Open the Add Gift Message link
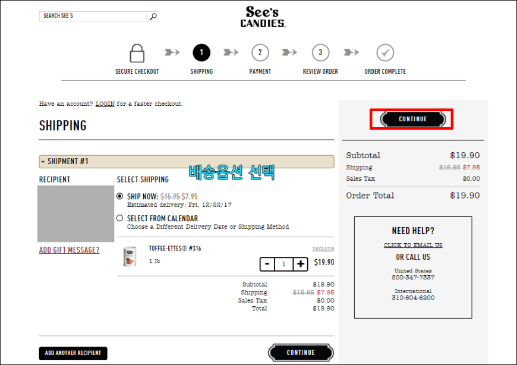This screenshot has height=365, width=517. pos(70,250)
